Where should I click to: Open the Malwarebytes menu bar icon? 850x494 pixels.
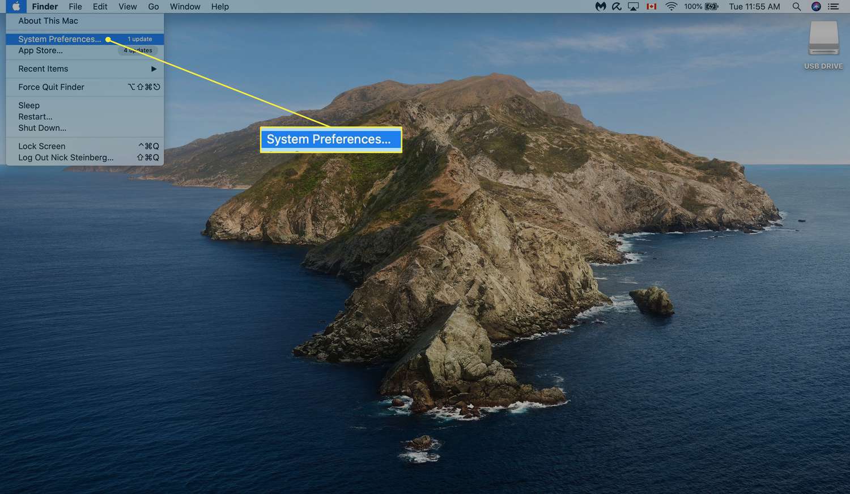(x=600, y=7)
